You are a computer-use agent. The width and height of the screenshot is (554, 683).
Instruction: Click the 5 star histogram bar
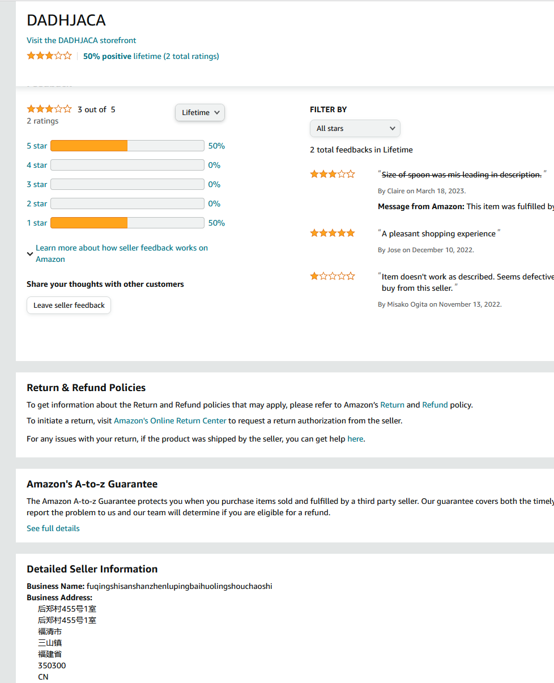click(x=127, y=146)
